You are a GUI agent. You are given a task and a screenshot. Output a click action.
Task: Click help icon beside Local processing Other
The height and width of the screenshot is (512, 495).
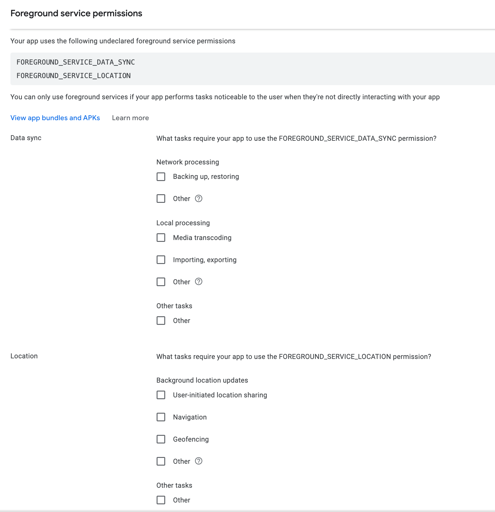pos(199,282)
